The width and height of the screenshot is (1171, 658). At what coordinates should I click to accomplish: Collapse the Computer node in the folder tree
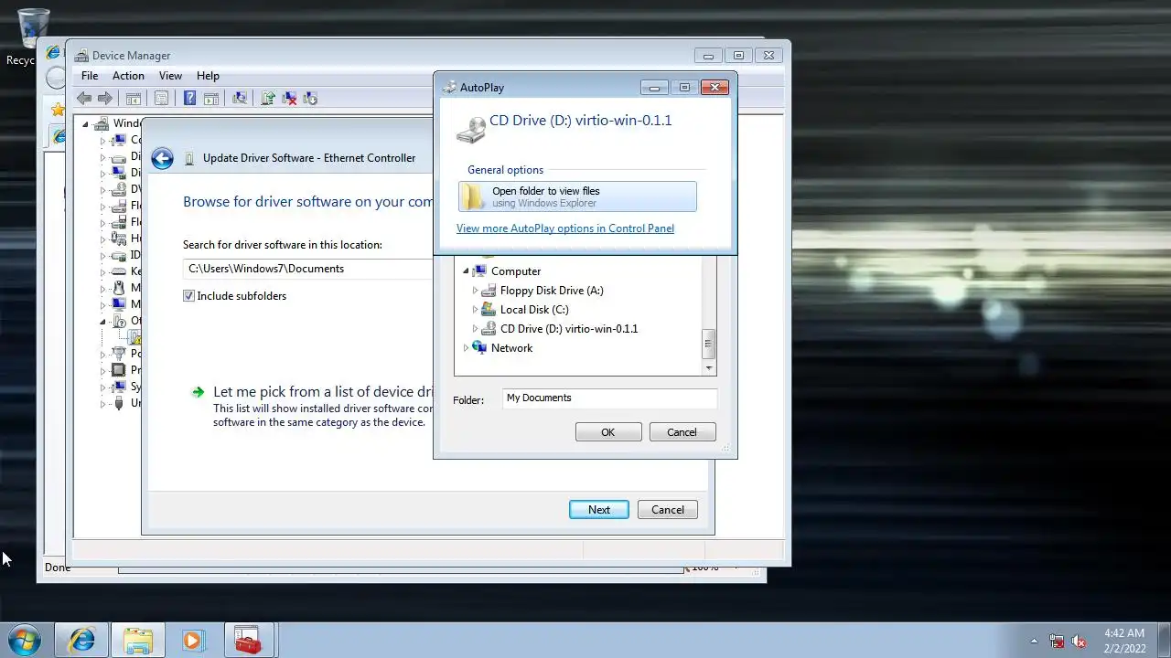click(x=466, y=271)
